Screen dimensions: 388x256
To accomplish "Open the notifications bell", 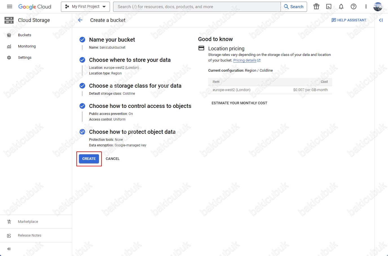I will tap(341, 6).
